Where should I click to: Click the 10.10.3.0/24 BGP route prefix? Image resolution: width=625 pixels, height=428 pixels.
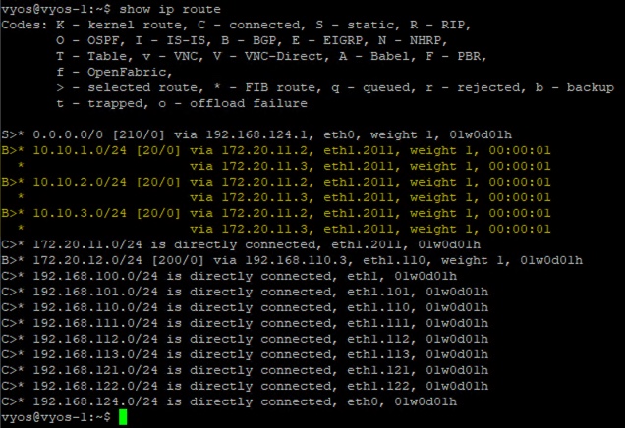coord(80,213)
